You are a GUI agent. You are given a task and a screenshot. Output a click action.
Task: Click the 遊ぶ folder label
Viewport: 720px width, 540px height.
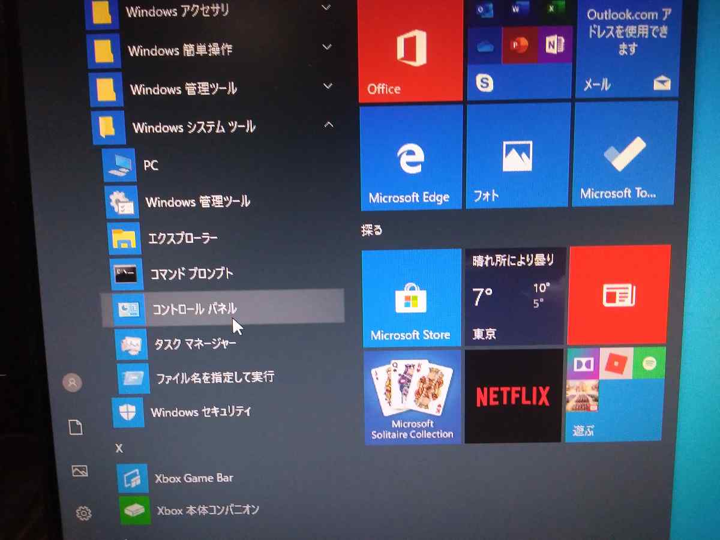coord(583,431)
